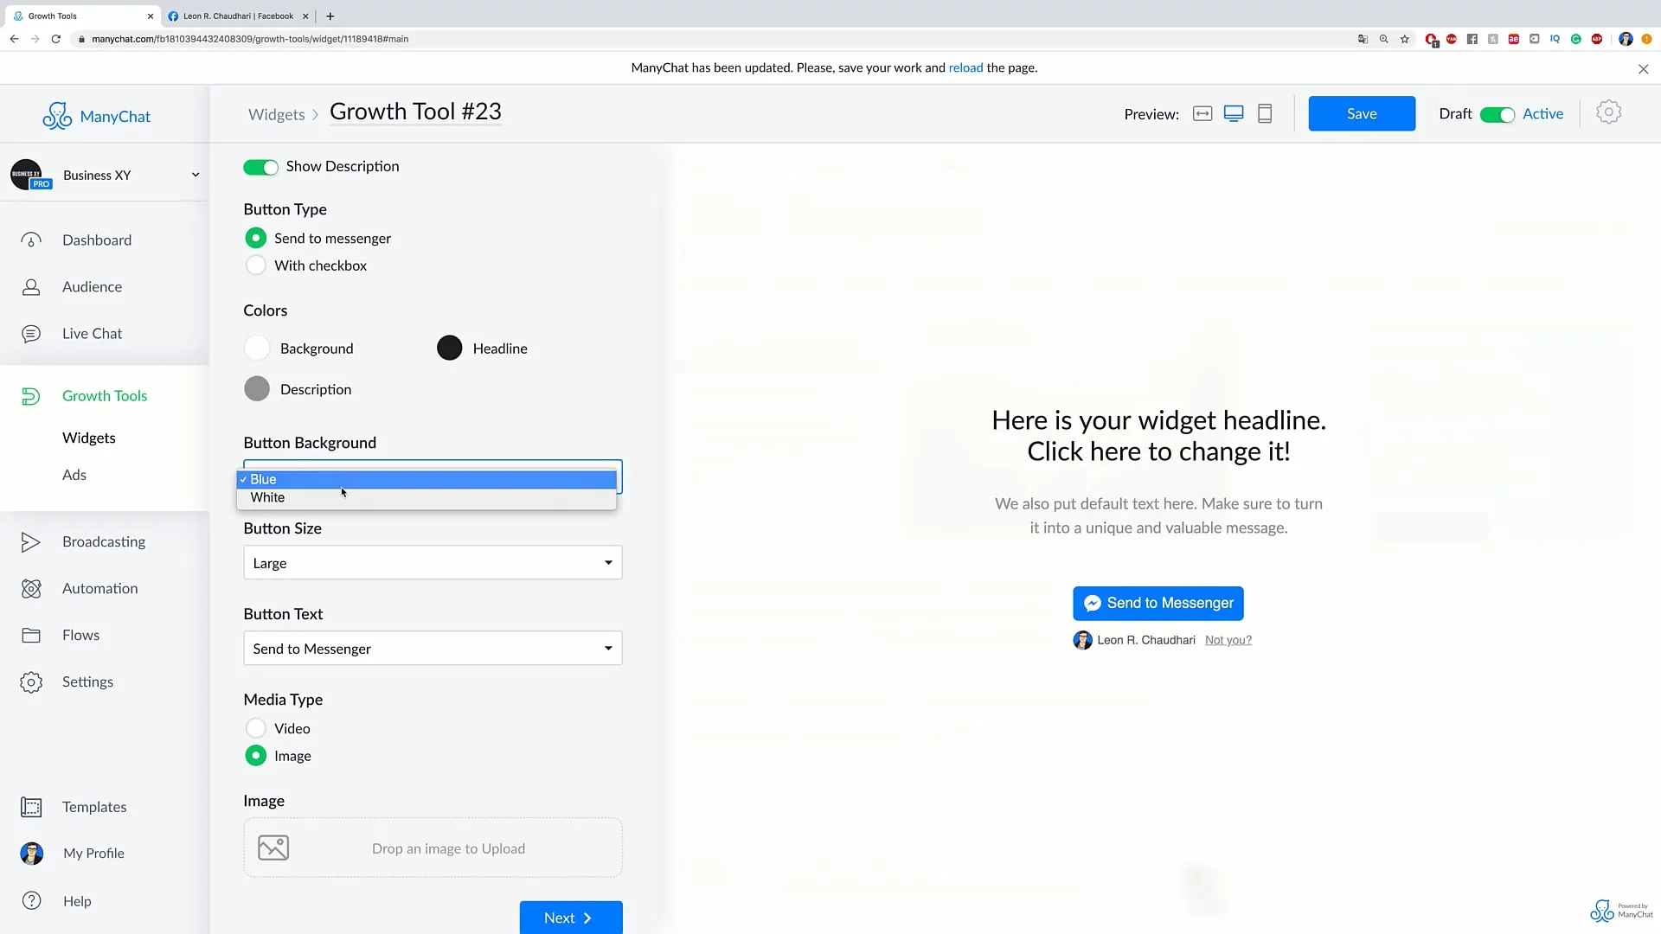This screenshot has width=1661, height=934.
Task: Edit the Growth Tool #23 title
Action: pyautogui.click(x=416, y=112)
